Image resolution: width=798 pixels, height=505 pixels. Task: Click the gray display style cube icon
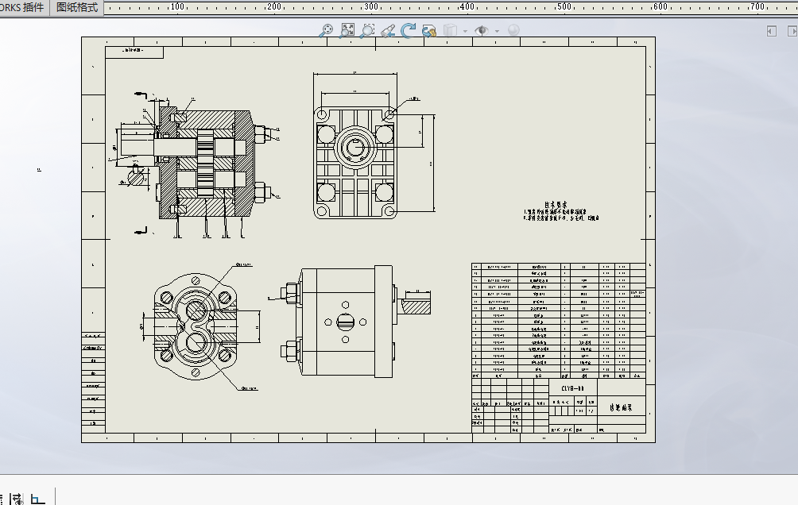(x=450, y=30)
